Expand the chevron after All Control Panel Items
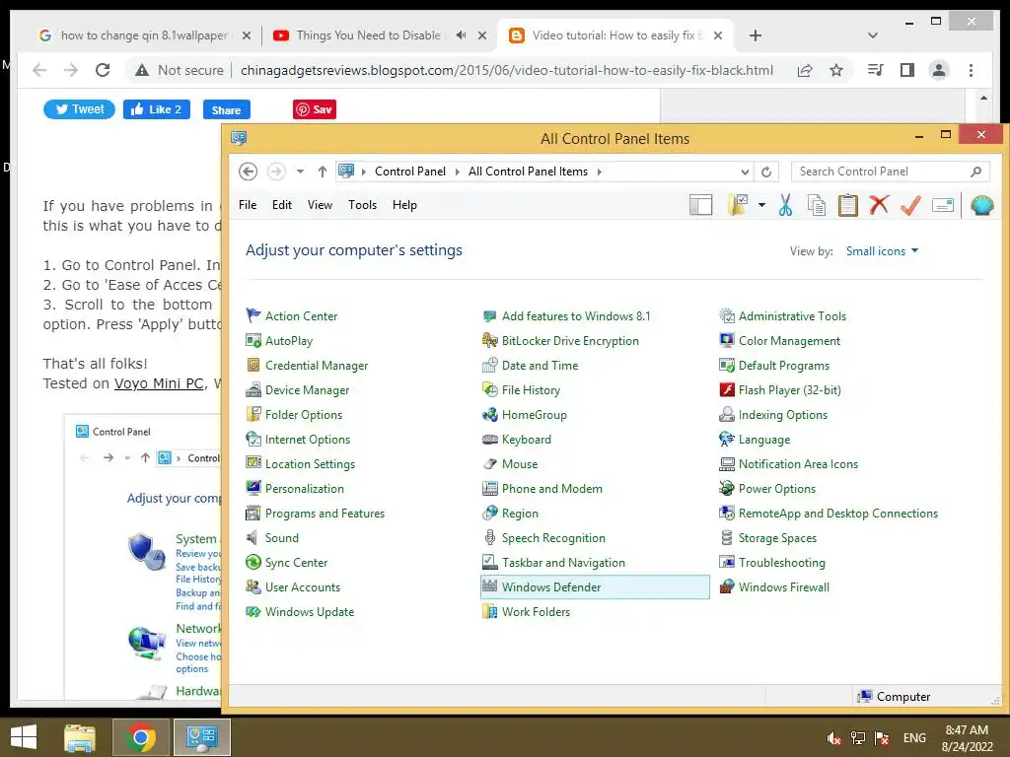This screenshot has width=1010, height=757. [x=599, y=172]
